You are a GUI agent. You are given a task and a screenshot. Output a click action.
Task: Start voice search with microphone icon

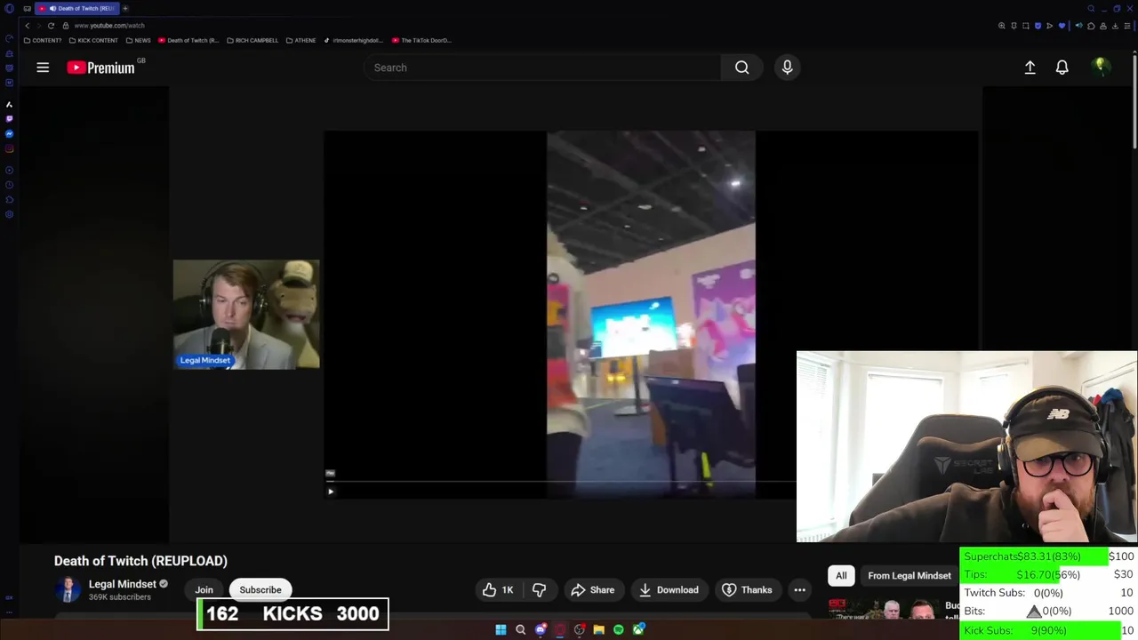click(787, 68)
